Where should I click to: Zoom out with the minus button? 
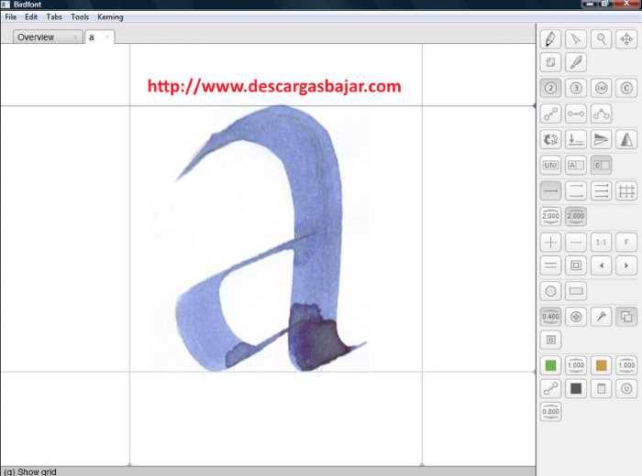tap(576, 243)
